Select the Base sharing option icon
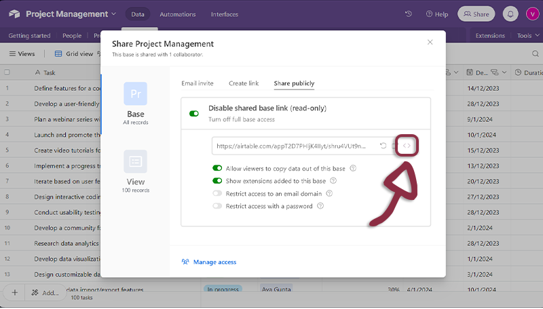This screenshot has width=543, height=309. (x=135, y=94)
